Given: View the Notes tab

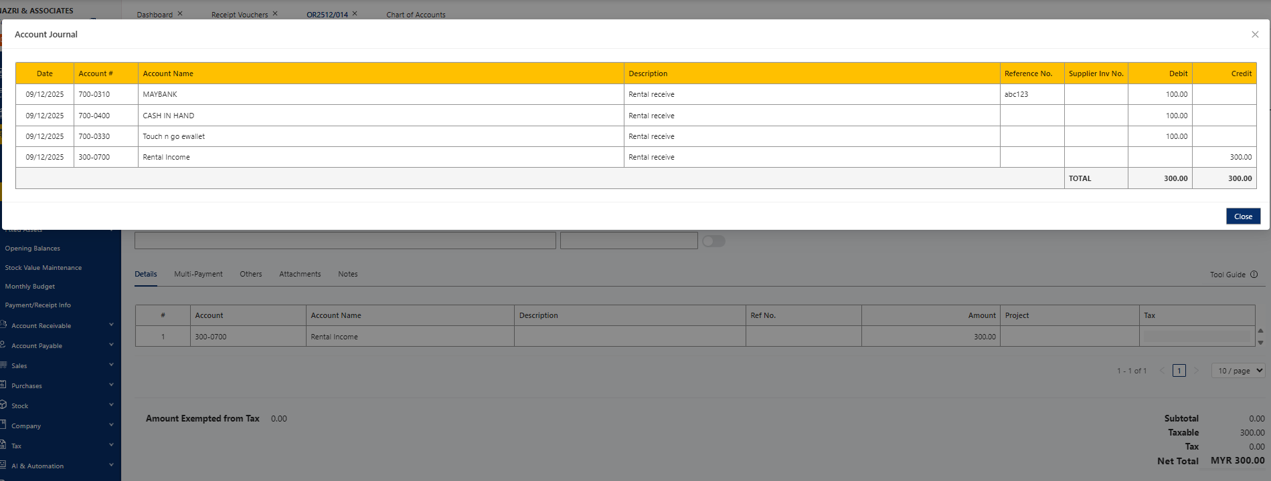Looking at the screenshot, I should tap(348, 274).
